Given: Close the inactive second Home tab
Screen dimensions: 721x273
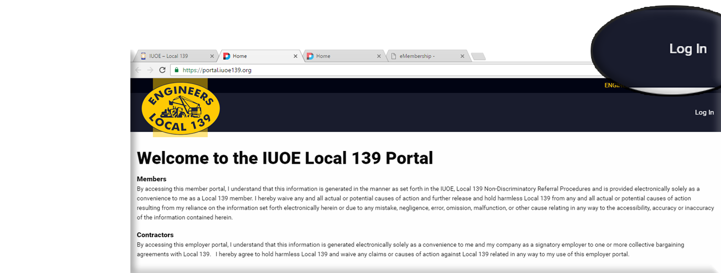Looking at the screenshot, I should click(x=379, y=56).
